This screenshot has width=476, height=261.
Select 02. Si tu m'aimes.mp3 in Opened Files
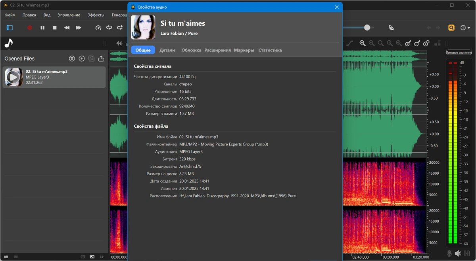[x=54, y=77]
